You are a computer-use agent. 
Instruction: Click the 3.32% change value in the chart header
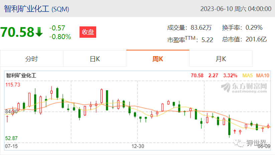230,75
